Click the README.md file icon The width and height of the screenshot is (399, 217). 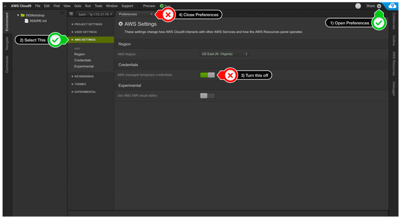click(x=27, y=21)
